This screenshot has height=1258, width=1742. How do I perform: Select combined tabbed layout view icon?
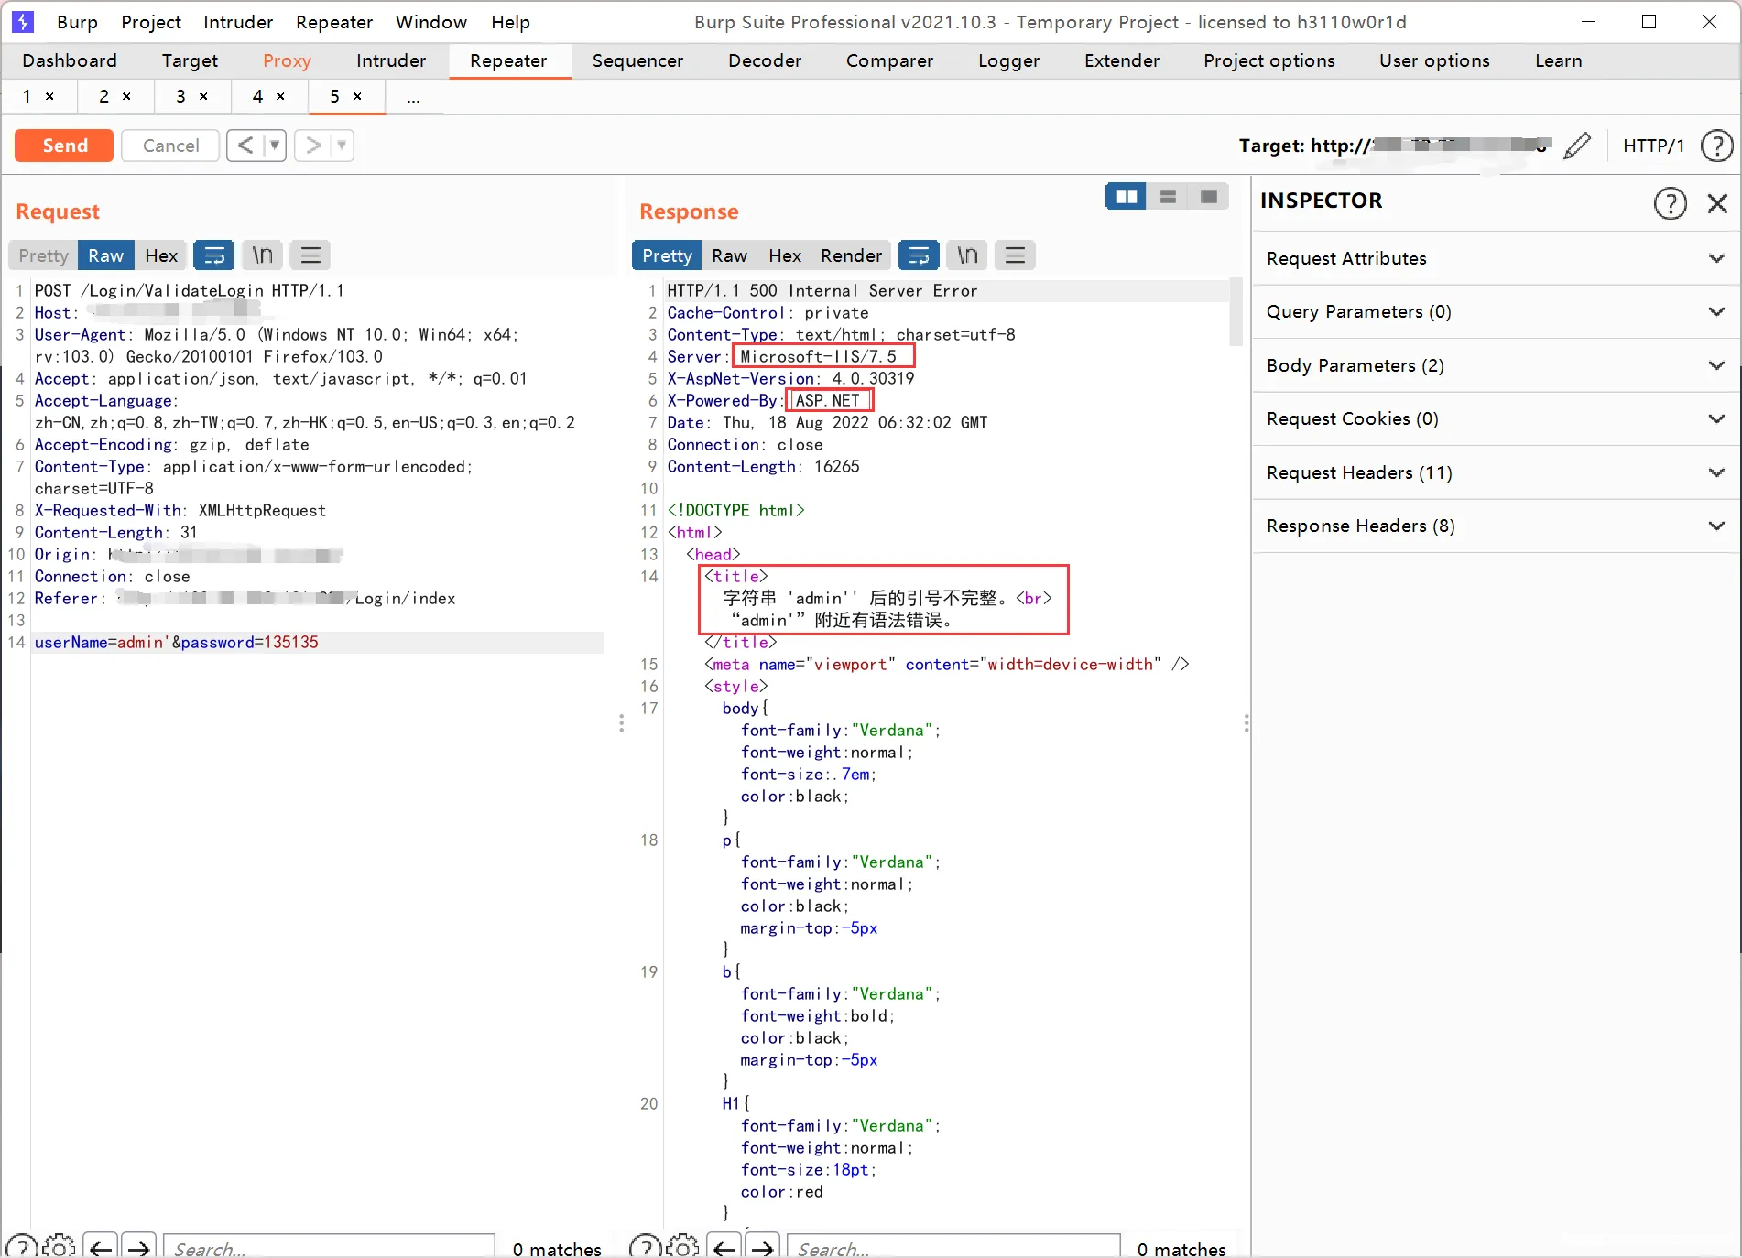(x=1208, y=196)
